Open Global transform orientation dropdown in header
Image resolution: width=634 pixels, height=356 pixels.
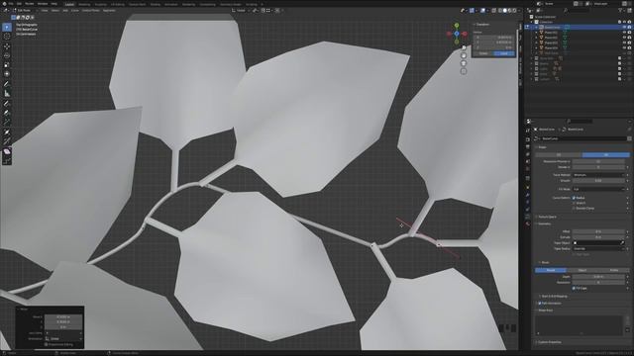240,10
